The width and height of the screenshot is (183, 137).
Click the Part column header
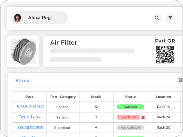(29, 97)
